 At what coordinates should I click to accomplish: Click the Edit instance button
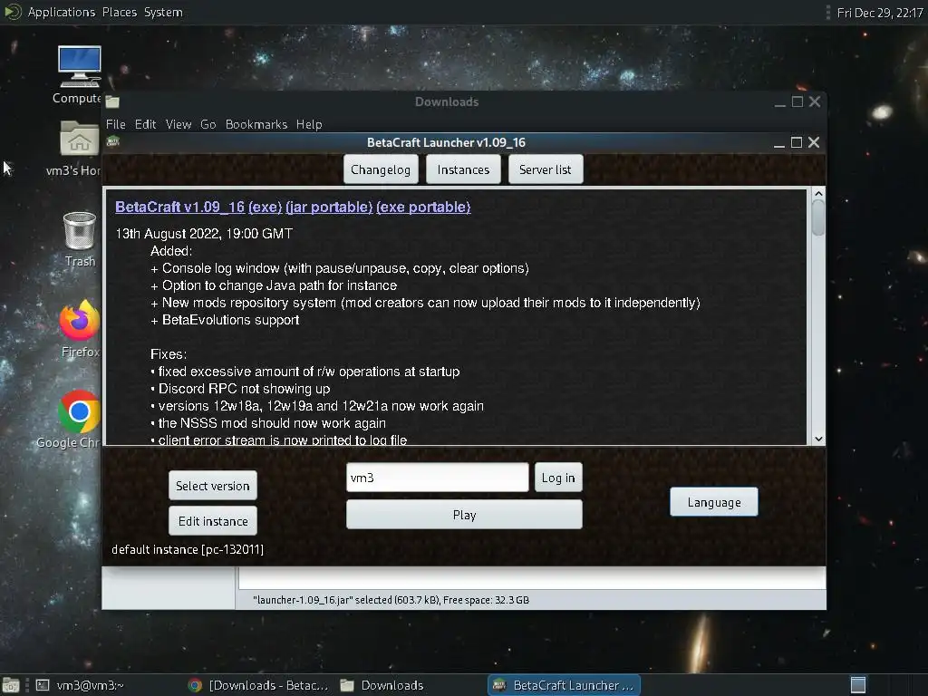tap(212, 521)
